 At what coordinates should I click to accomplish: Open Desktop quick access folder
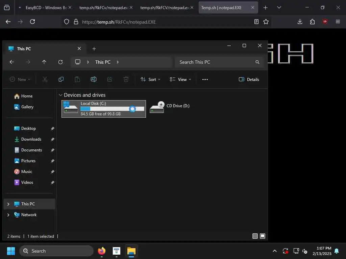tap(28, 128)
